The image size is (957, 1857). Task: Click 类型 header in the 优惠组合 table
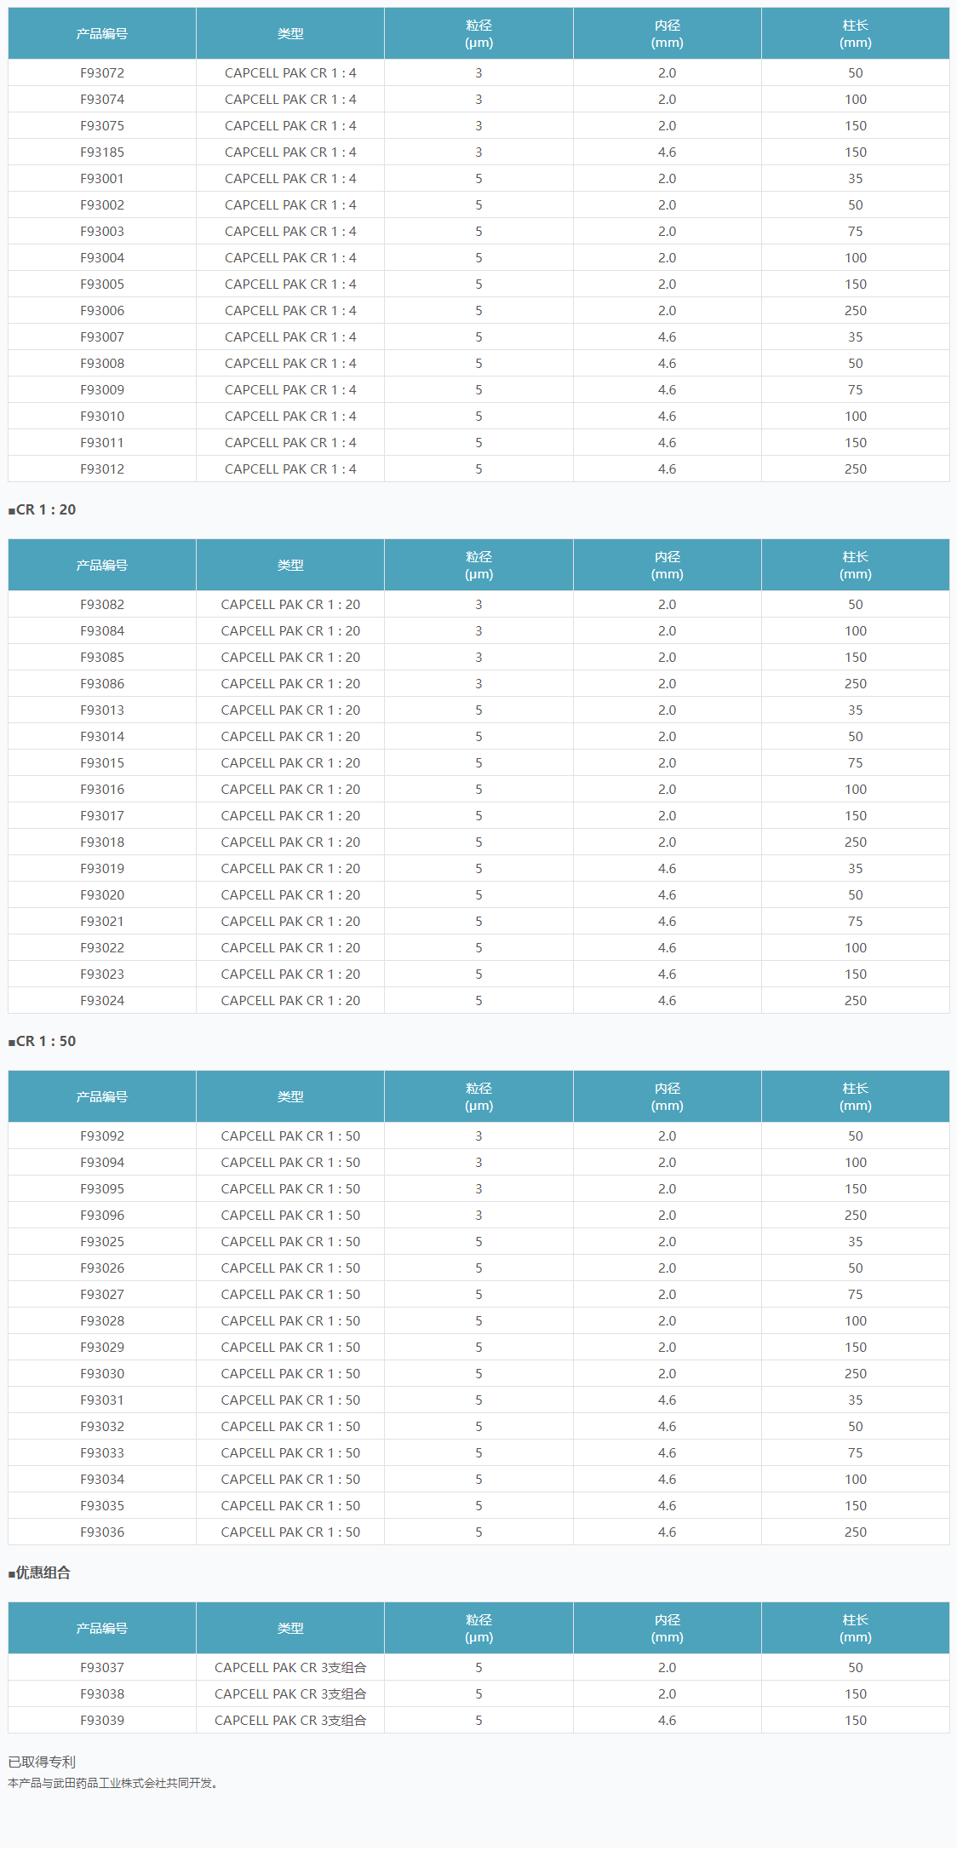pos(290,1629)
